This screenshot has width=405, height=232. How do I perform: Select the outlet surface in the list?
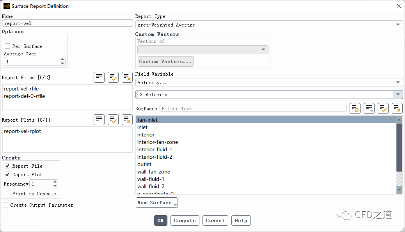[144, 165]
